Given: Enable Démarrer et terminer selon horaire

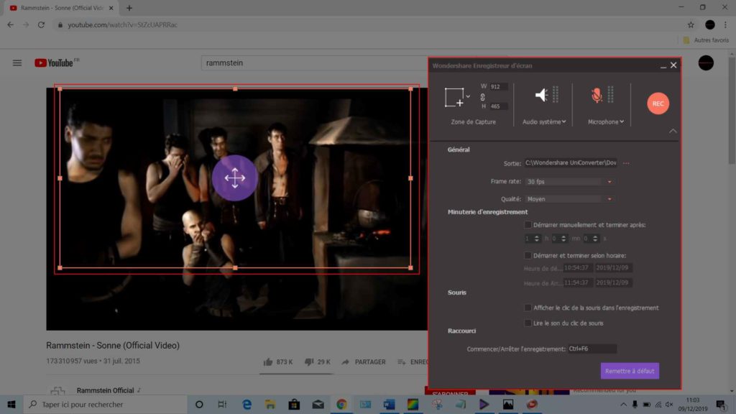Looking at the screenshot, I should tap(528, 255).
